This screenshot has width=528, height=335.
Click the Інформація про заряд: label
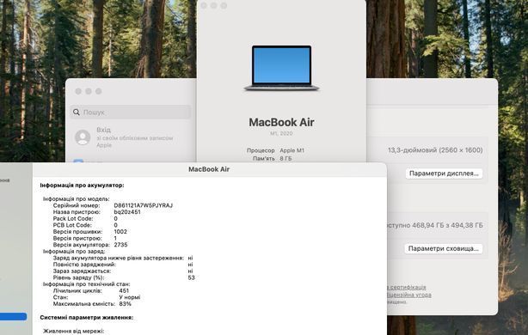point(74,251)
